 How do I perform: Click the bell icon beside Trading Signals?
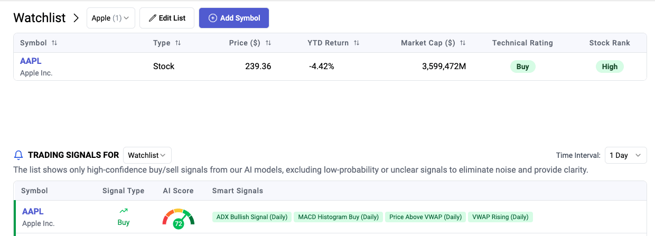18,155
